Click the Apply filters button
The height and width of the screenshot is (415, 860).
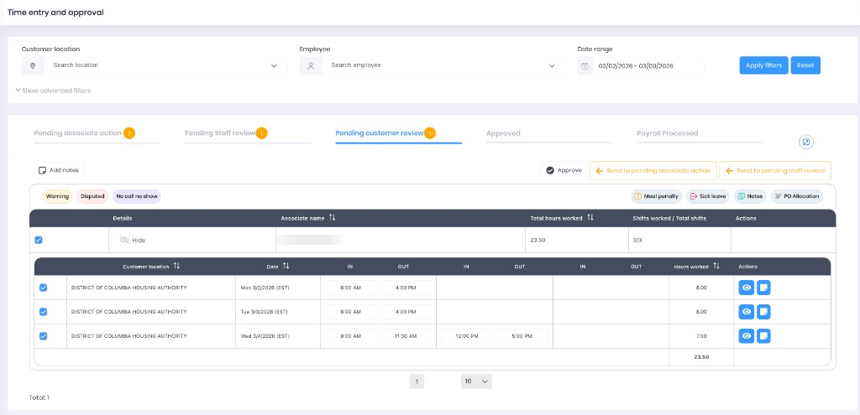pos(763,65)
